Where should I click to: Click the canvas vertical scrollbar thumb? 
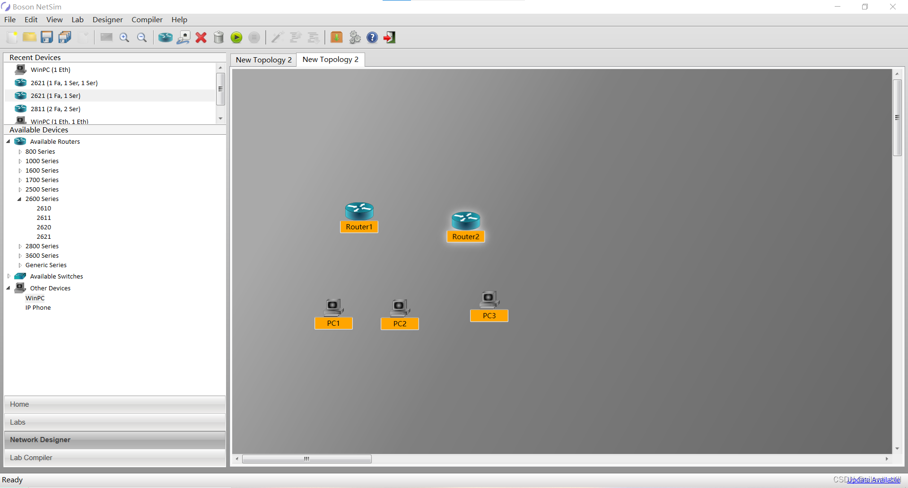coord(897,117)
